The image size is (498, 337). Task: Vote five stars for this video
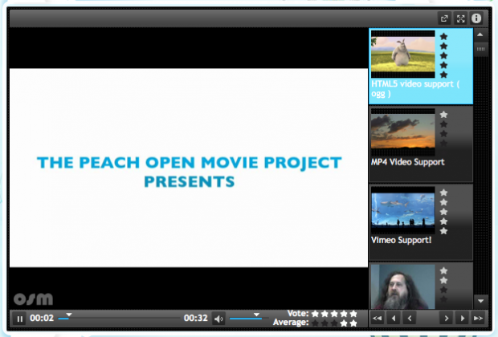coord(353,314)
